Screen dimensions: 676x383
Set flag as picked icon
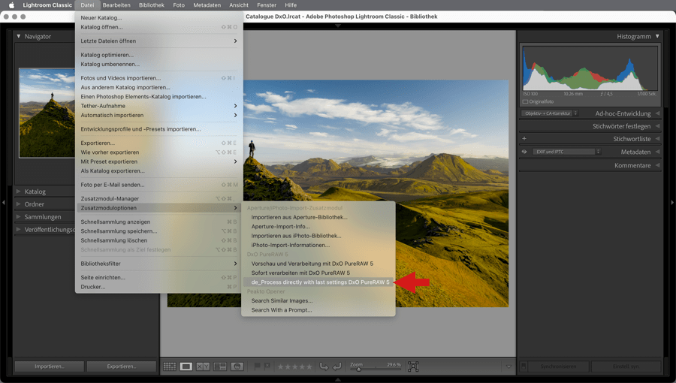[257, 366]
